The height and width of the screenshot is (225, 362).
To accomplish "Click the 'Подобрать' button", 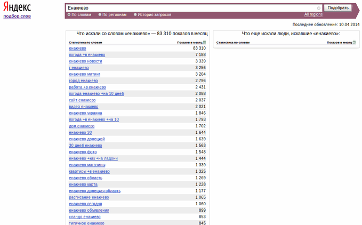I will (x=338, y=8).
